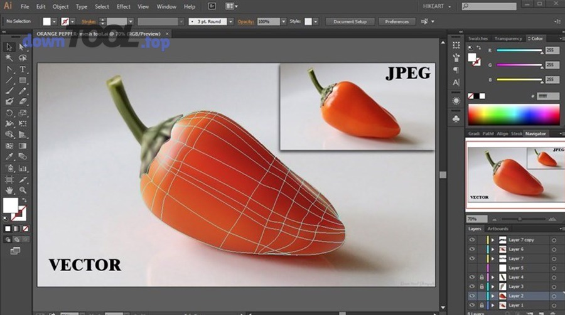Select the Eraser tool

click(x=23, y=102)
